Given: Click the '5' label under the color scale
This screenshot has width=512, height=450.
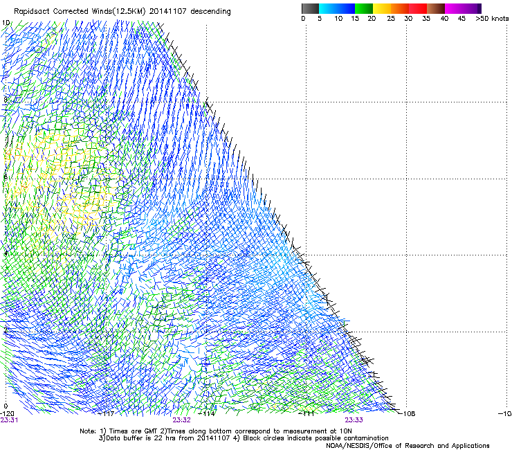Looking at the screenshot, I should coord(320,19).
